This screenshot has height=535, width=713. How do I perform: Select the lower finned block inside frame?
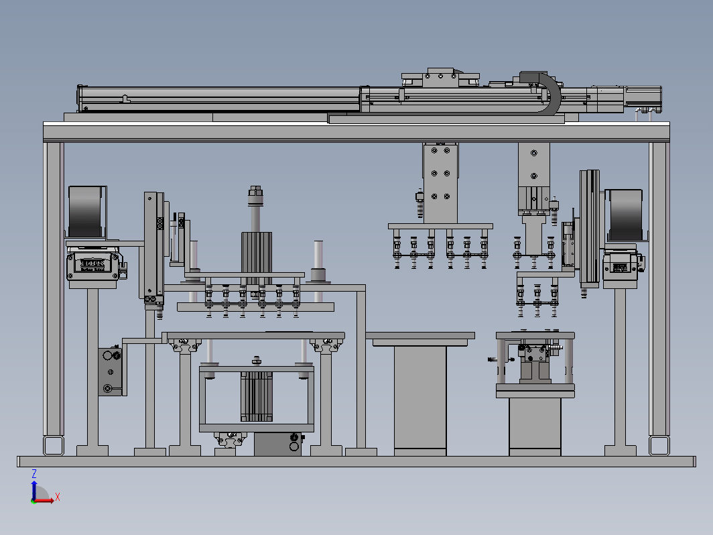(x=257, y=397)
